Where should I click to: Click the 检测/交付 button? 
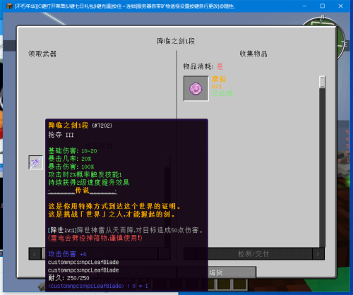tap(253, 254)
